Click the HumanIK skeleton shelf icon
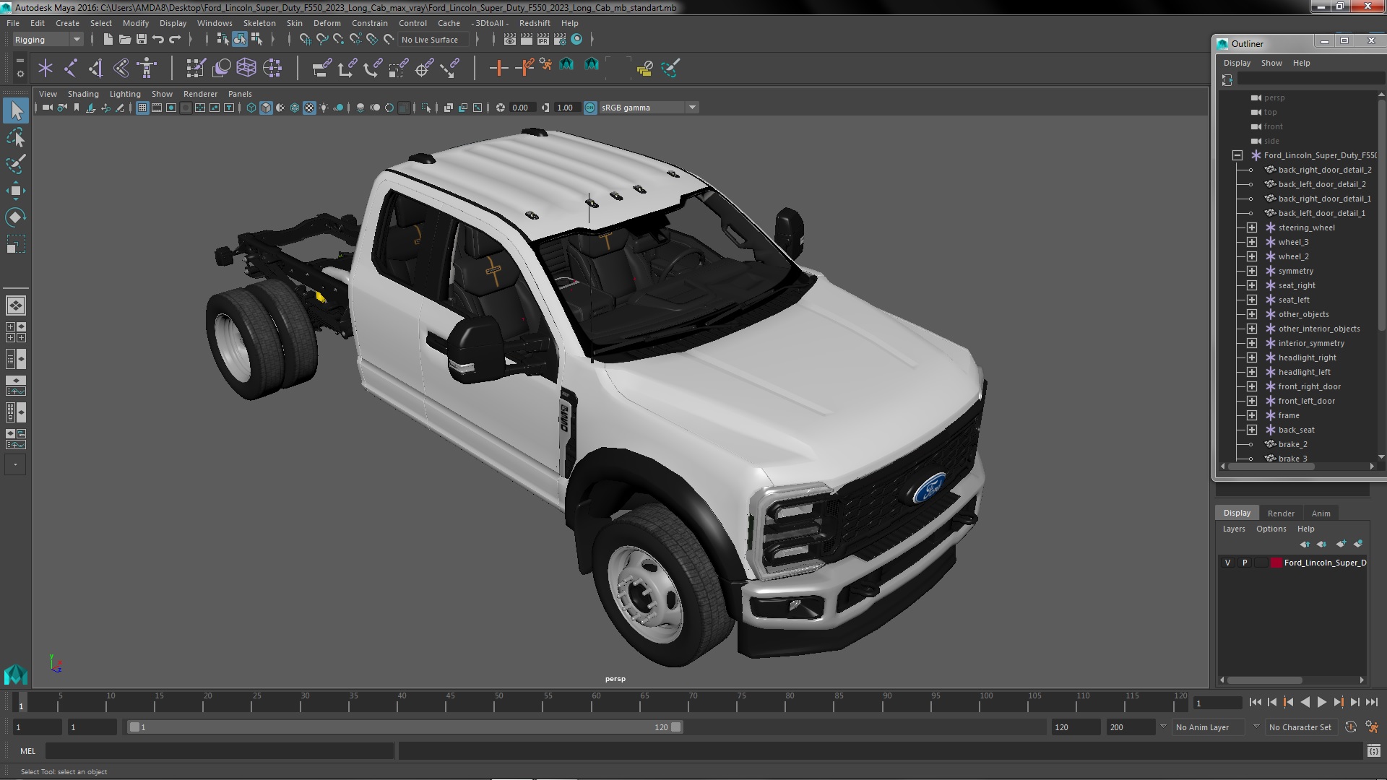1387x780 pixels. [x=147, y=68]
